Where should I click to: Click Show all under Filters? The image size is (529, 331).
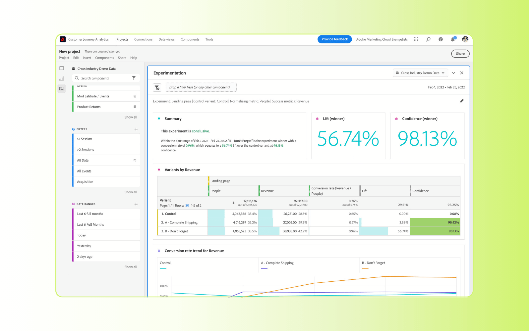pos(131,192)
